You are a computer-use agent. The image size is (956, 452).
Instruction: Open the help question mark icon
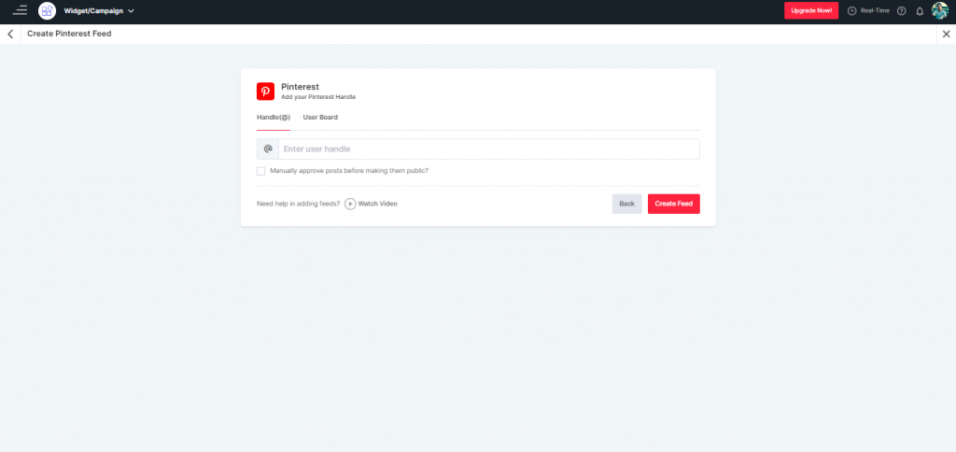(x=902, y=11)
